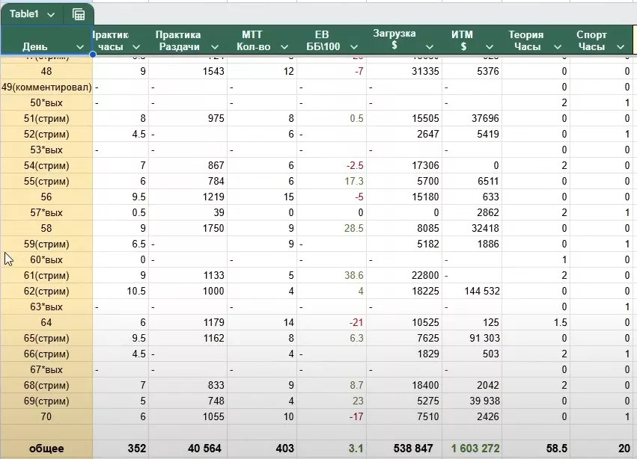The width and height of the screenshot is (637, 459).
Task: Select the day cell 69(стрим)
Action: [46, 401]
